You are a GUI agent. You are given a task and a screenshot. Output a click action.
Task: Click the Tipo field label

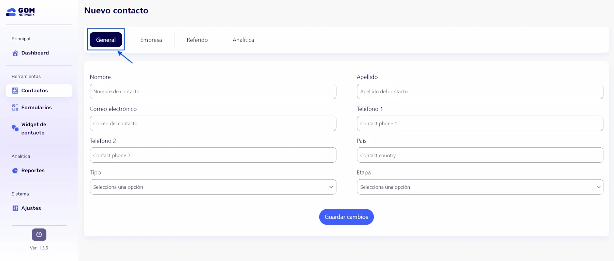[95, 173]
